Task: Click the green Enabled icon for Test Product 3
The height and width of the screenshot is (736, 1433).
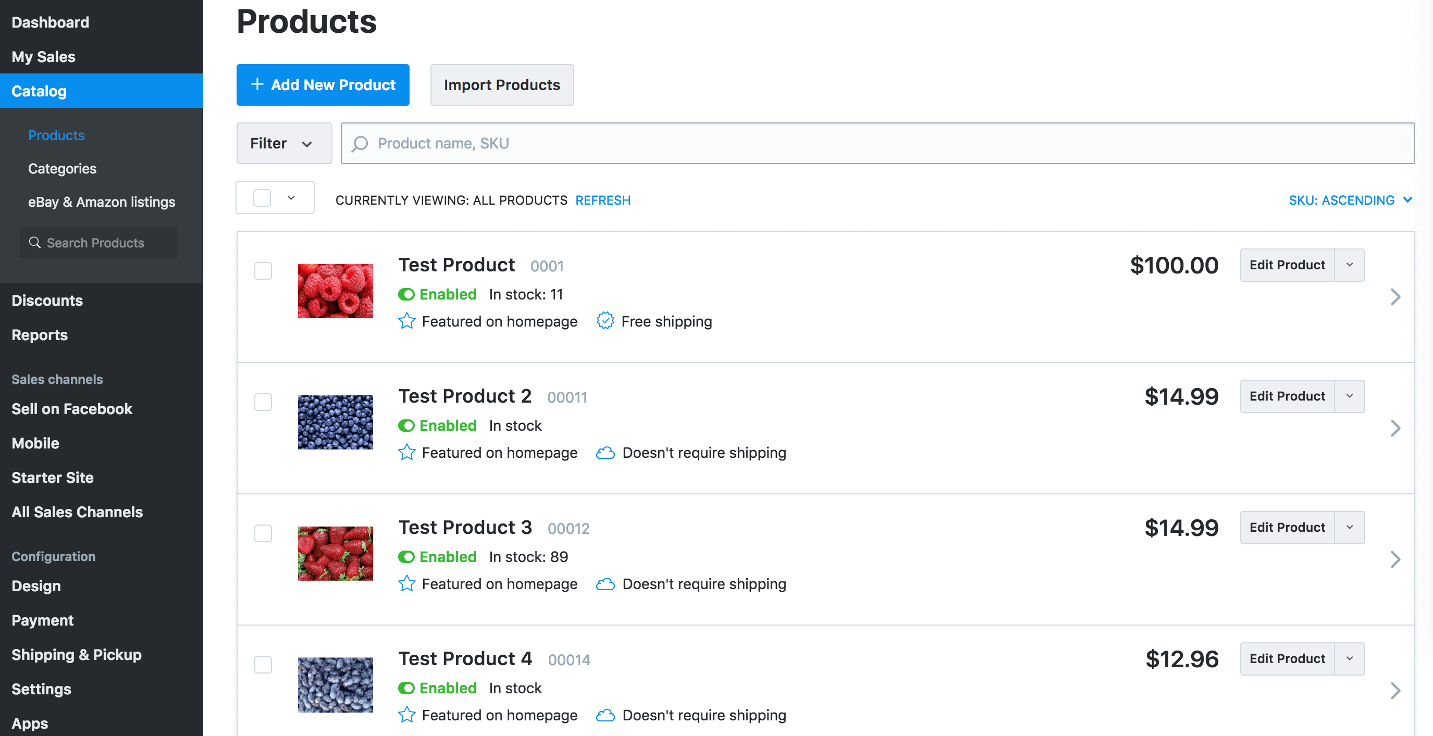Action: tap(406, 557)
